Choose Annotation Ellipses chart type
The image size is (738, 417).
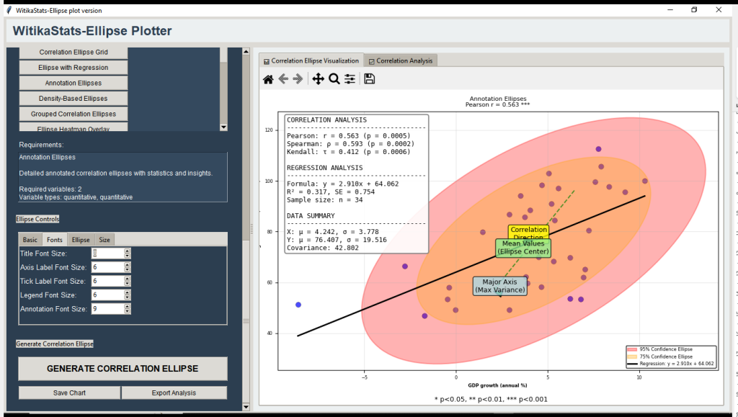[x=74, y=84]
